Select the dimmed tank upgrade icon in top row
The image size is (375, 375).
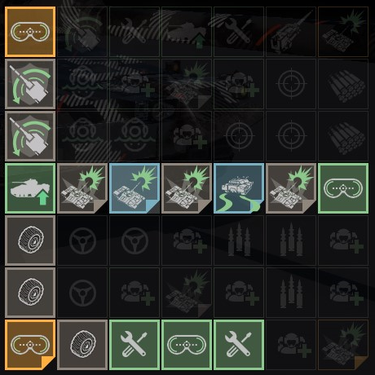187,32
